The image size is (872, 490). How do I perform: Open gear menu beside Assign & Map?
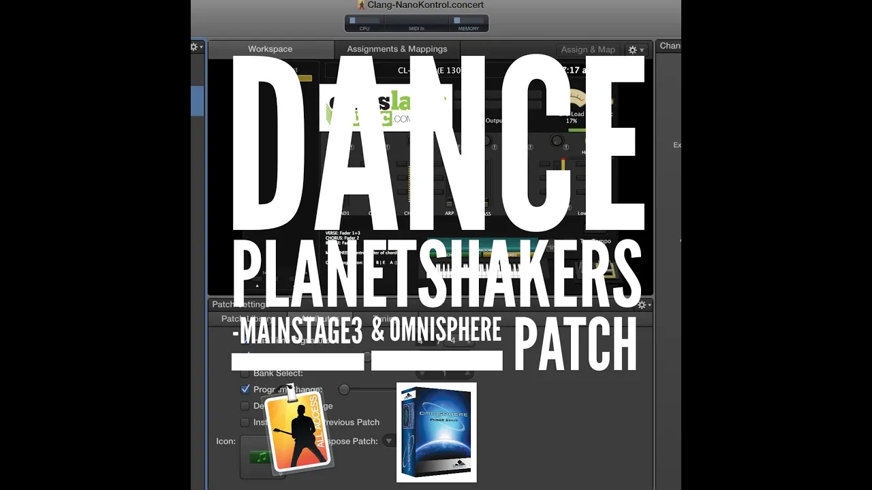point(636,50)
